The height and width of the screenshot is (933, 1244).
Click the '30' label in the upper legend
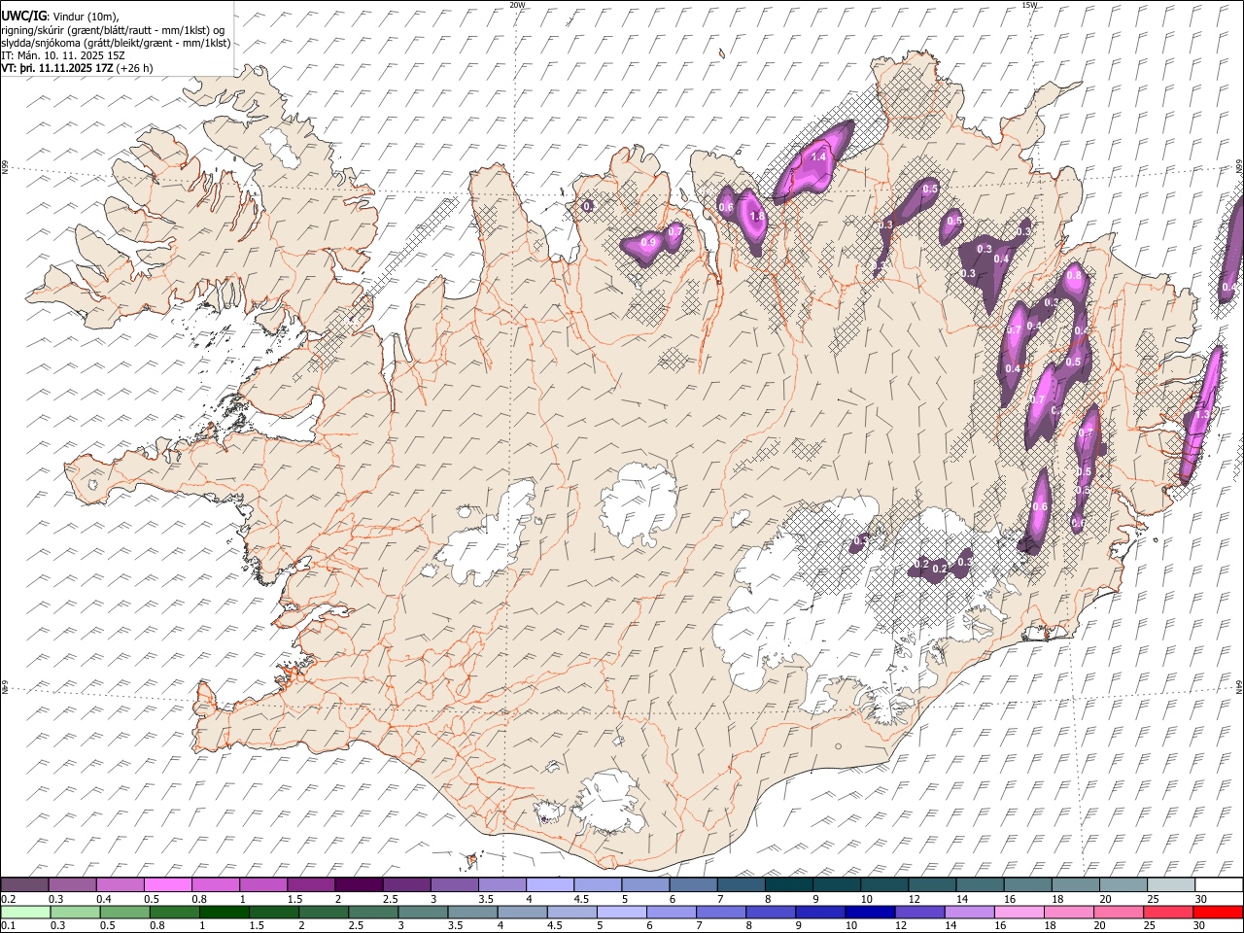pos(1200,899)
